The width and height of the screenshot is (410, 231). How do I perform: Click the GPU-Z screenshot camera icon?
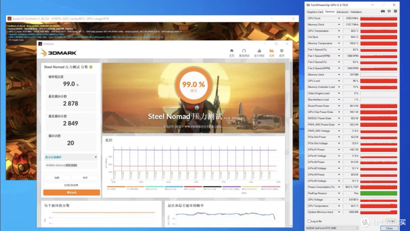(383, 11)
